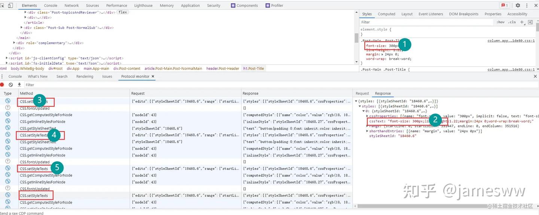Clear all Protocol monitor entries
The height and width of the screenshot is (215, 539).
coord(11,85)
